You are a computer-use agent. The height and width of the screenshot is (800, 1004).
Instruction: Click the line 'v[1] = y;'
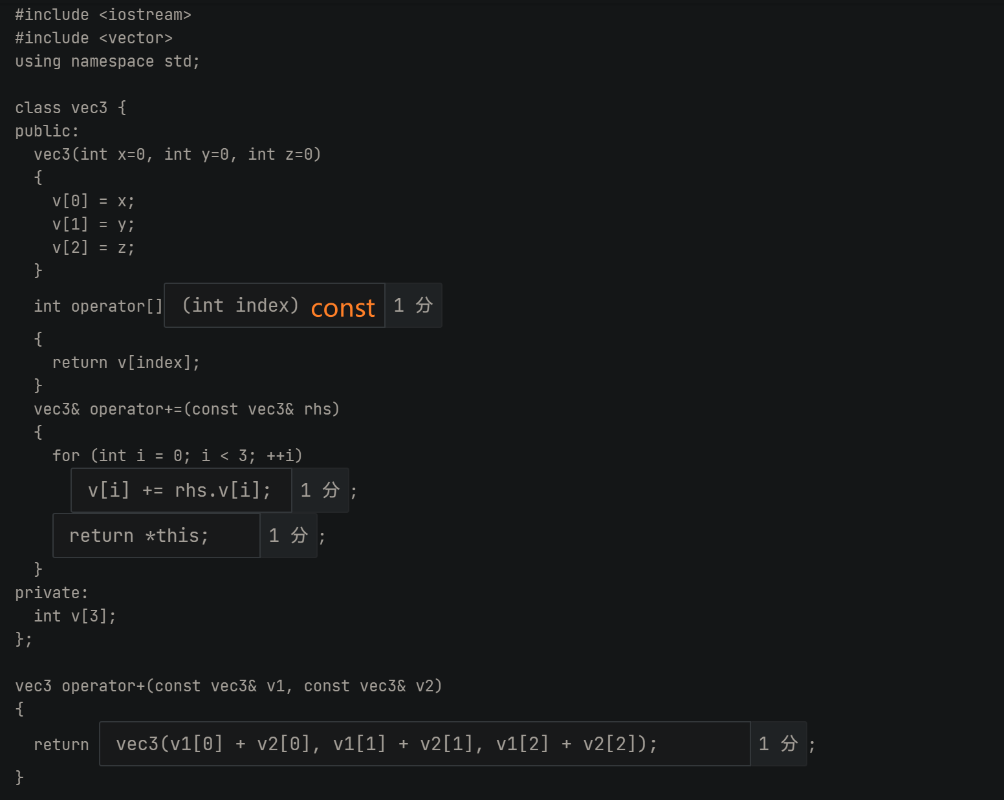[94, 224]
